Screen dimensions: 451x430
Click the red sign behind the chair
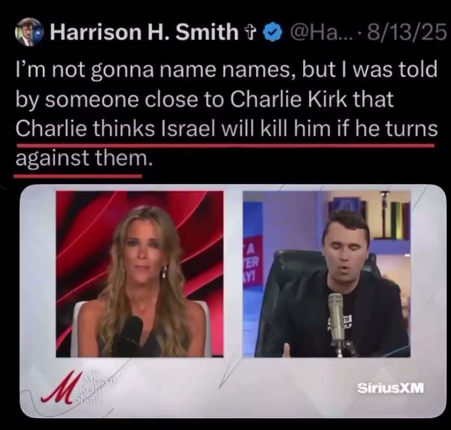click(x=253, y=260)
